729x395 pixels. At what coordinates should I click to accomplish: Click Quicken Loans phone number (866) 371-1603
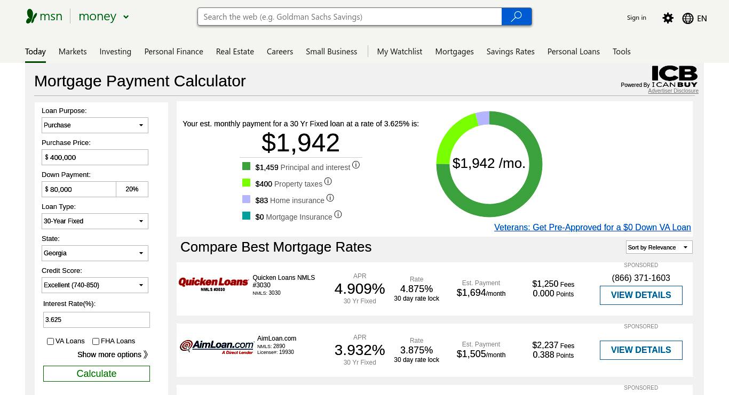tap(641, 278)
